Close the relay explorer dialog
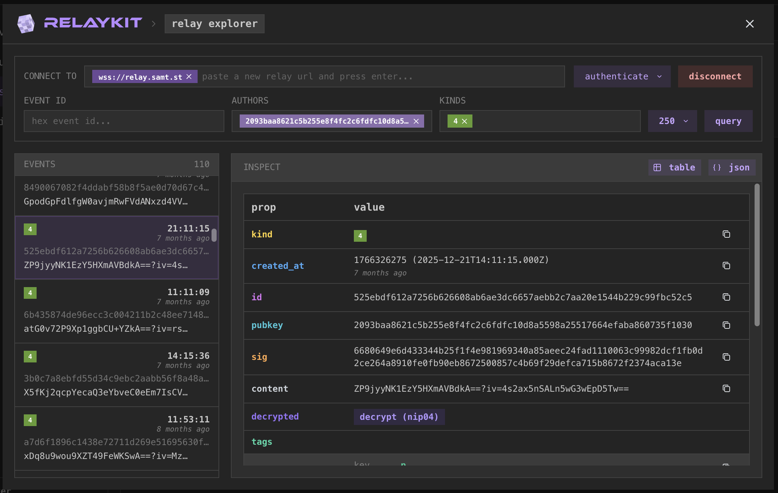The width and height of the screenshot is (778, 493). (750, 24)
